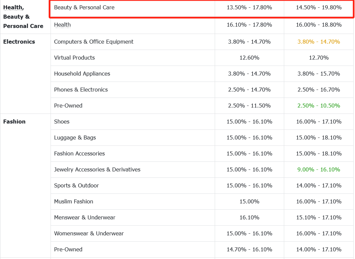The height and width of the screenshot is (259, 355).
Task: Click the orange '3.80% - 14.70%' value
Action: 319,42
